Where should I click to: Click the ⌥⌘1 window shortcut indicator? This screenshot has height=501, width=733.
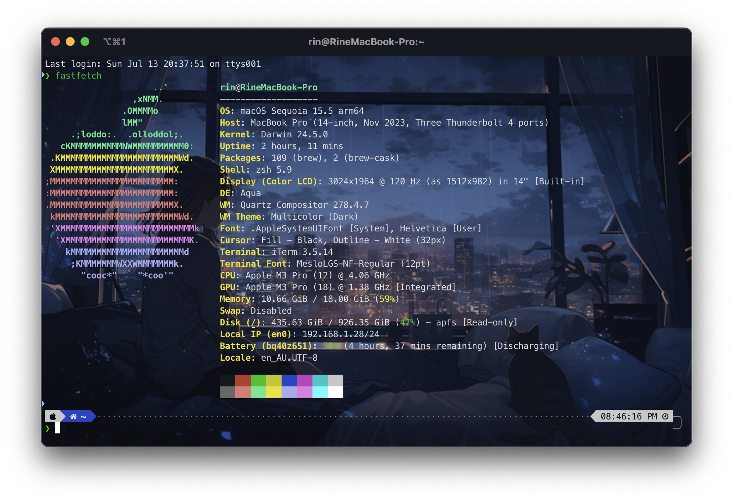pos(114,42)
